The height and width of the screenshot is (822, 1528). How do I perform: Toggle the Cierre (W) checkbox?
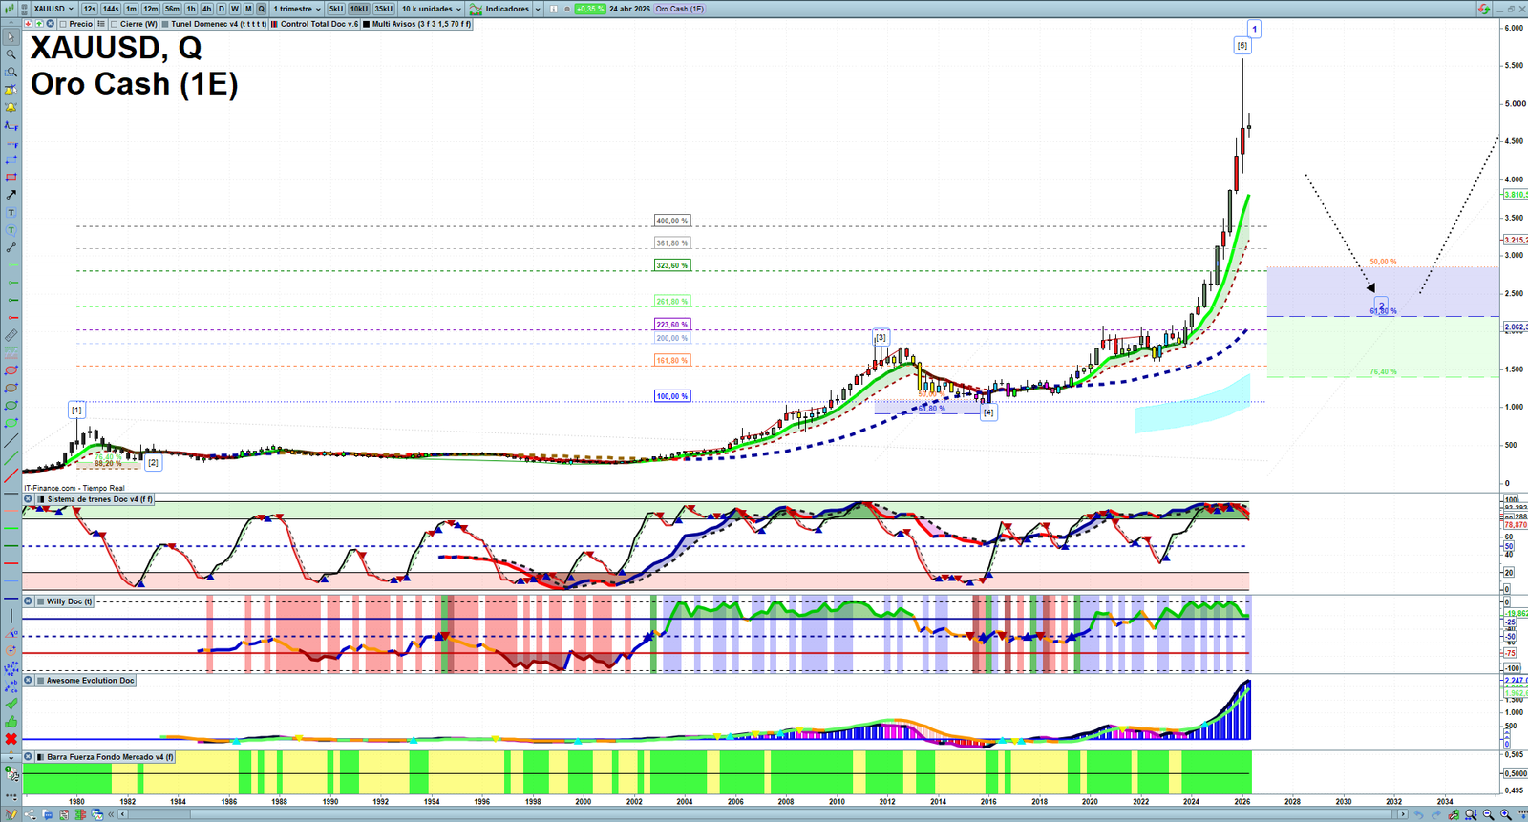point(115,24)
